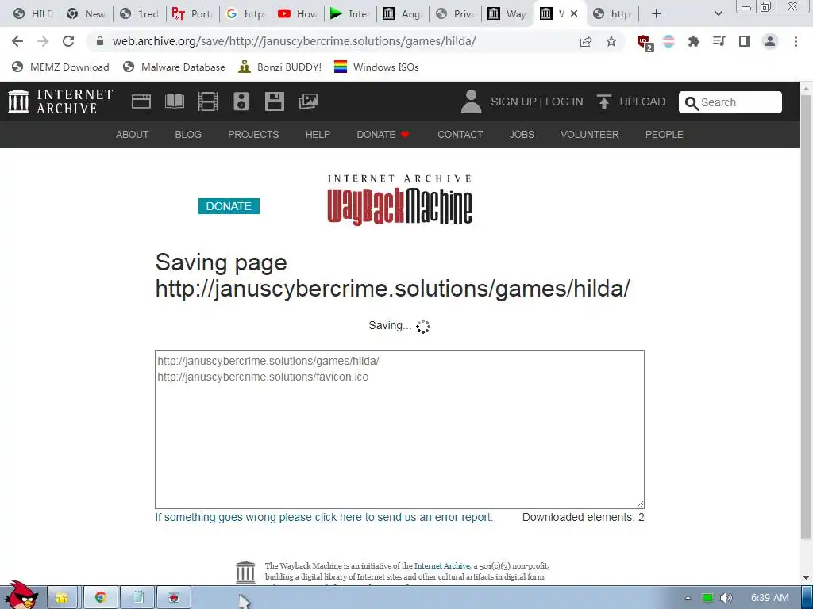Open Malware Database bookmark
813x609 pixels.
coord(174,67)
